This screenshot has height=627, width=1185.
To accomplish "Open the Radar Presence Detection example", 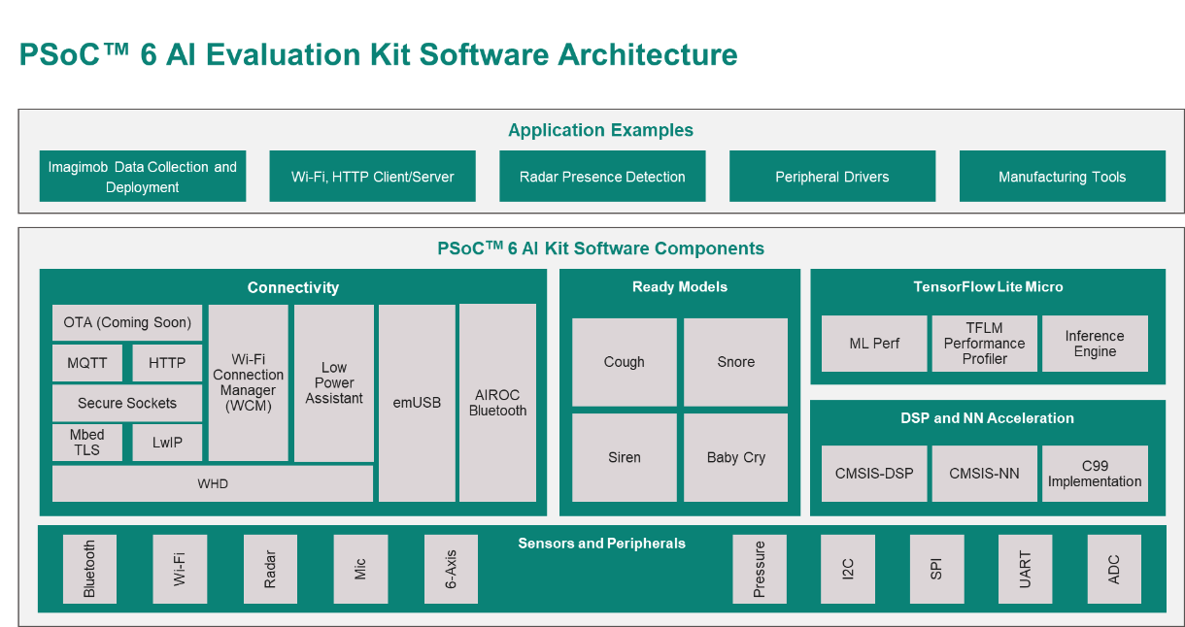I will point(602,177).
